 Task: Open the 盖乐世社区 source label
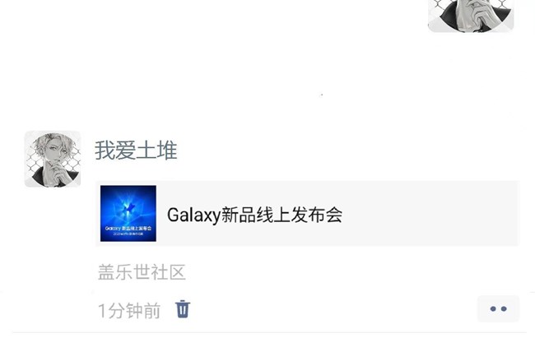142,272
